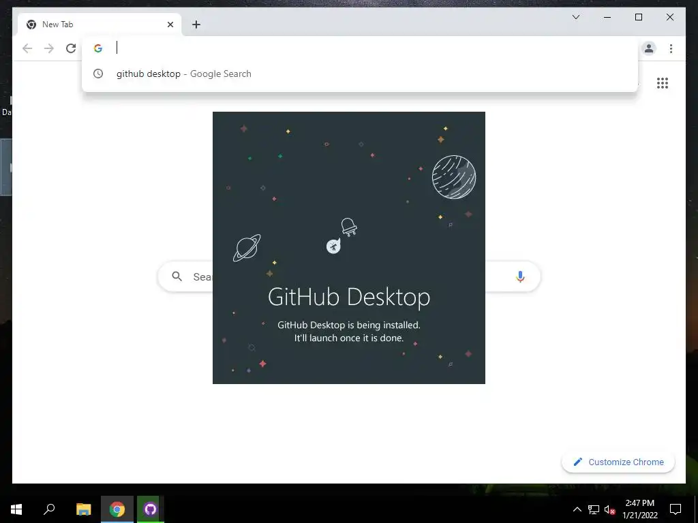Viewport: 698px width, 523px height.
Task: Open File Explorer from the taskbar
Action: click(x=83, y=509)
